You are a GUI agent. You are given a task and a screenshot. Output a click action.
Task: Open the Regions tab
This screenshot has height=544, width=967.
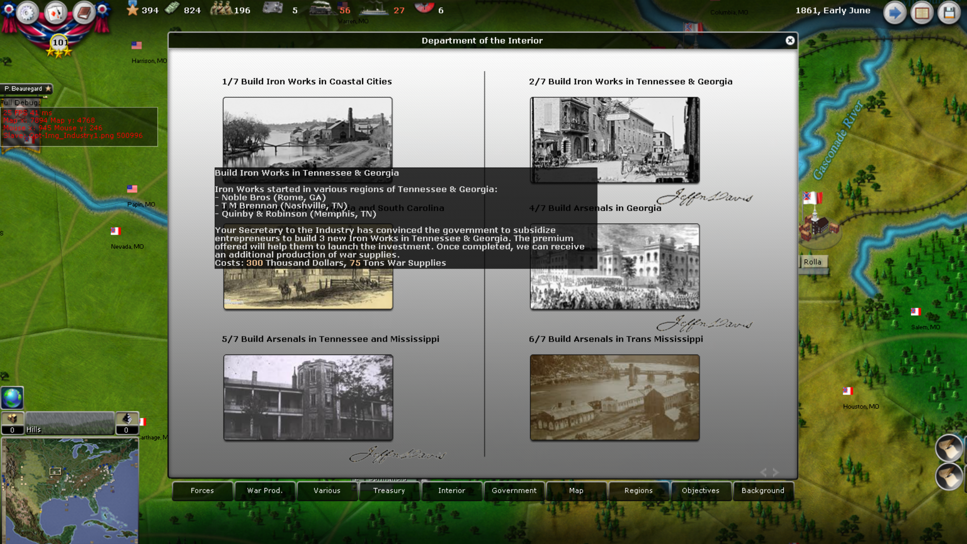[639, 491]
